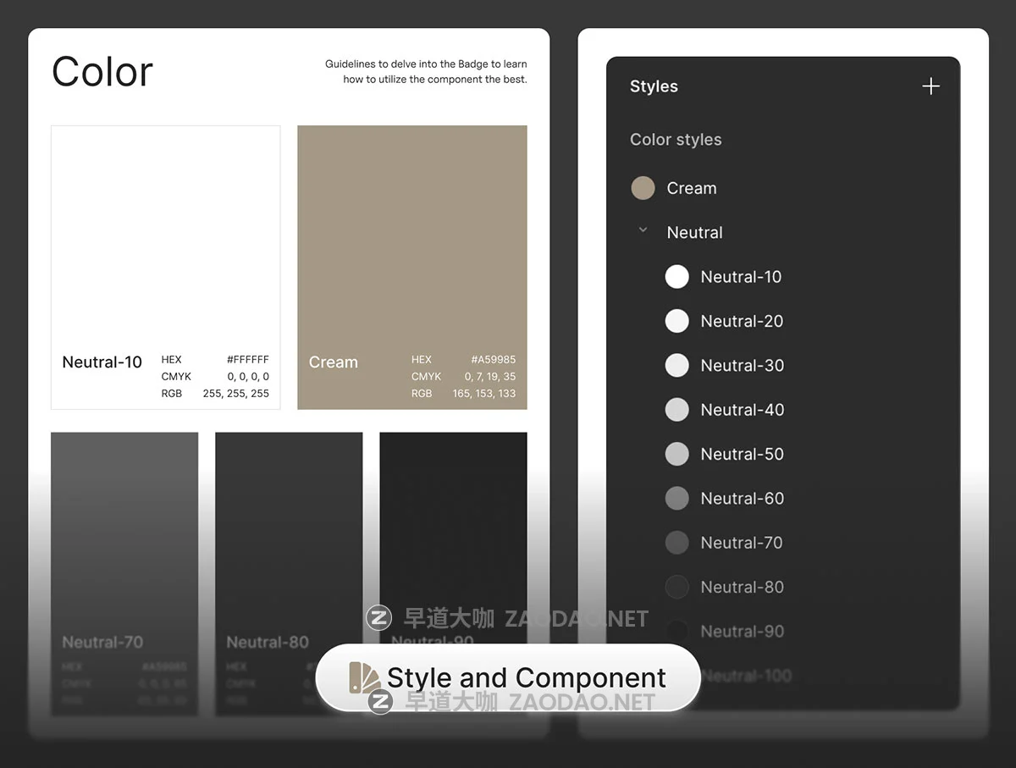The width and height of the screenshot is (1016, 768).
Task: Choose the Neutral-50 circle swatch
Action: 677,454
